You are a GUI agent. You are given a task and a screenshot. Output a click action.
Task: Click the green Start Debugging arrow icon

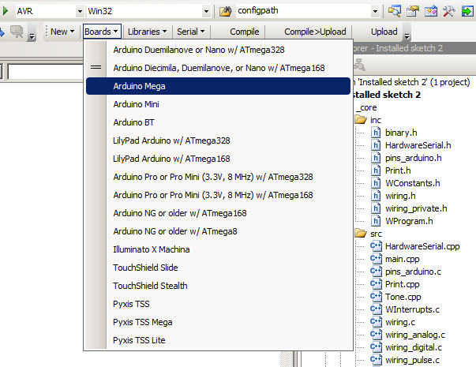point(6,11)
